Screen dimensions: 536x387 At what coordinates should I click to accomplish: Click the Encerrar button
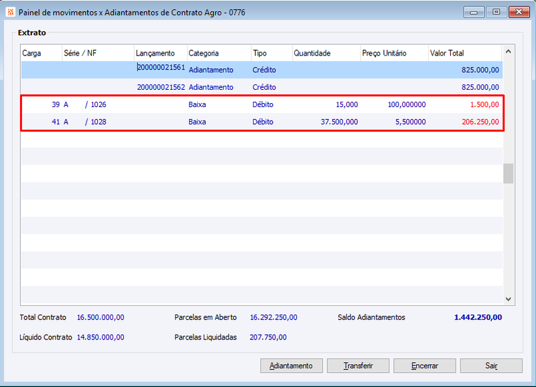point(425,366)
